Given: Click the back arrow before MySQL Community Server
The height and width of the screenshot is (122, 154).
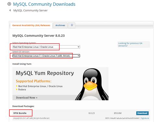Looking at the screenshot, I should point(10,10).
